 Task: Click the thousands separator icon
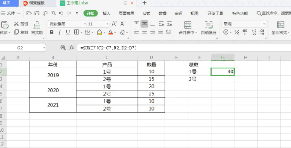(245, 32)
